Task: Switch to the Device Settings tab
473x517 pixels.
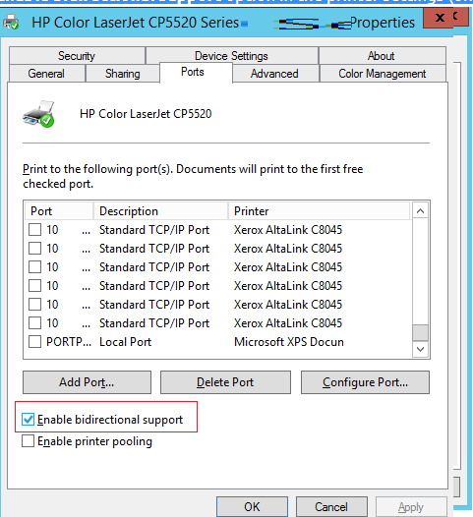Action: click(x=231, y=55)
